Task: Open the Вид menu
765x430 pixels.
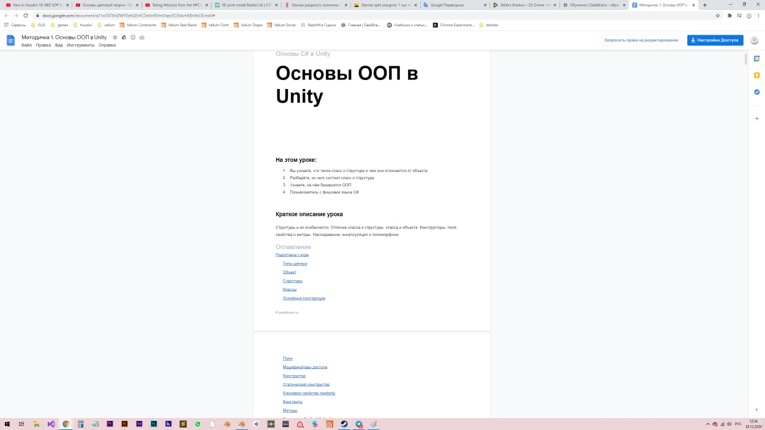Action: click(59, 45)
